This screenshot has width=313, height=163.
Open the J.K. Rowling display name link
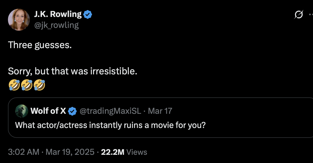(58, 14)
